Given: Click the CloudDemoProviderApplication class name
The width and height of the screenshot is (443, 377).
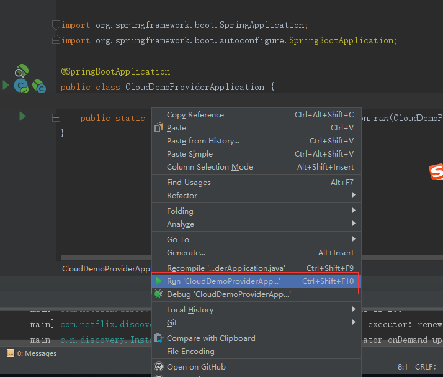Looking at the screenshot, I should click(195, 87).
